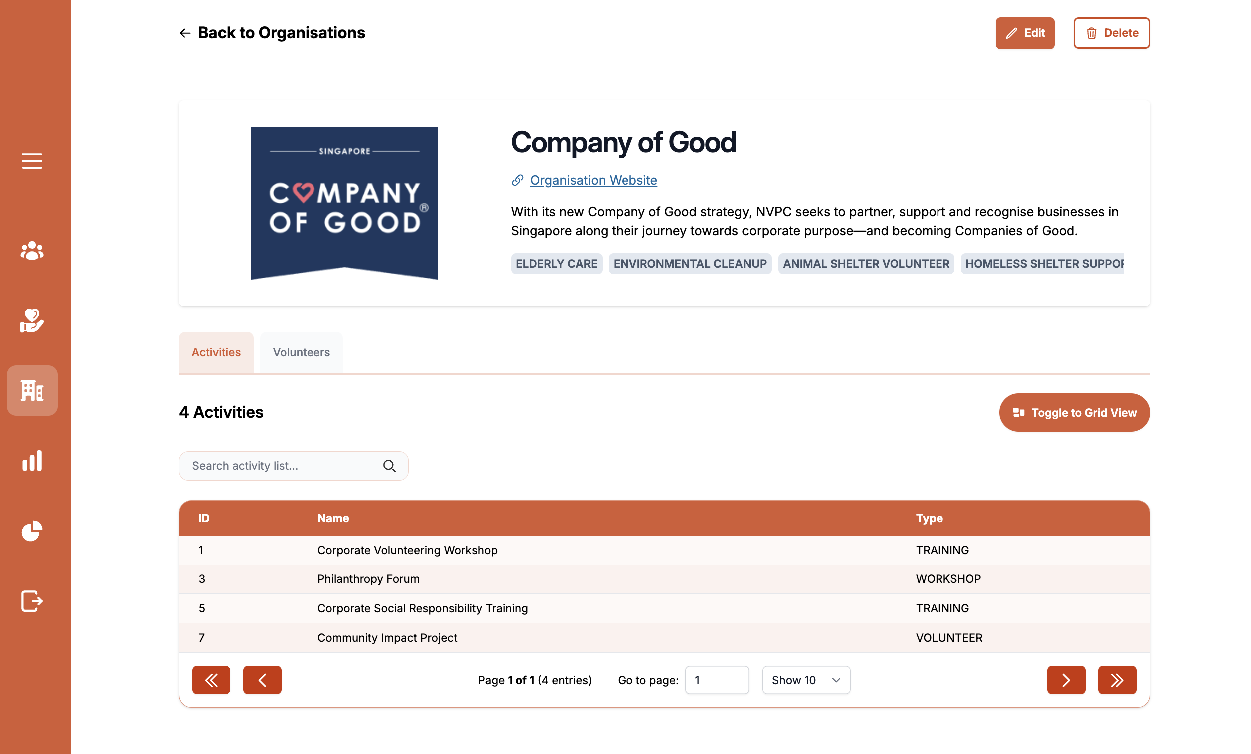Open the group of people sidebar icon
Screen dimensions: 1251x754
tap(32, 250)
